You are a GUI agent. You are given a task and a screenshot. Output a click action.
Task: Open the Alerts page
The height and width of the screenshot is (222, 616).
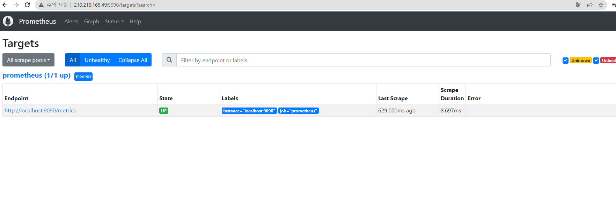[71, 21]
